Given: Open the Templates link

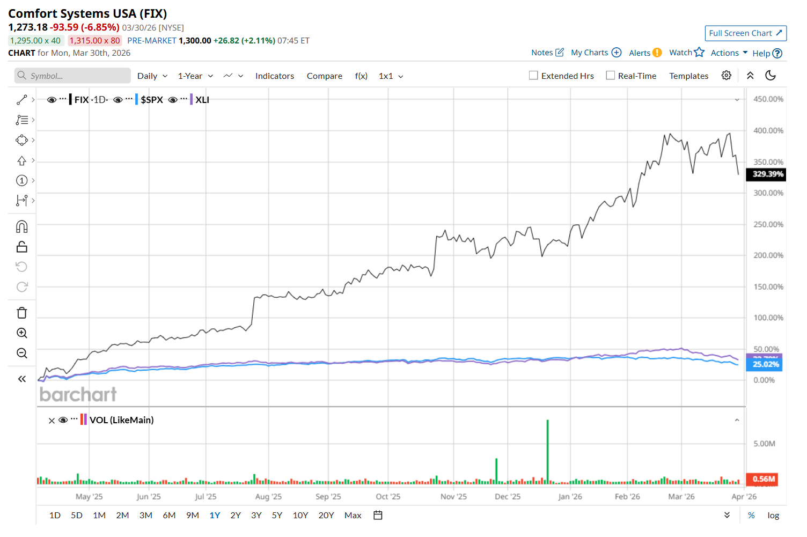Looking at the screenshot, I should click(x=688, y=76).
